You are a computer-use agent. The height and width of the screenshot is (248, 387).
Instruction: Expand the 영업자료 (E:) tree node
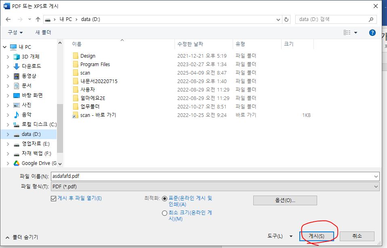(x=8, y=144)
